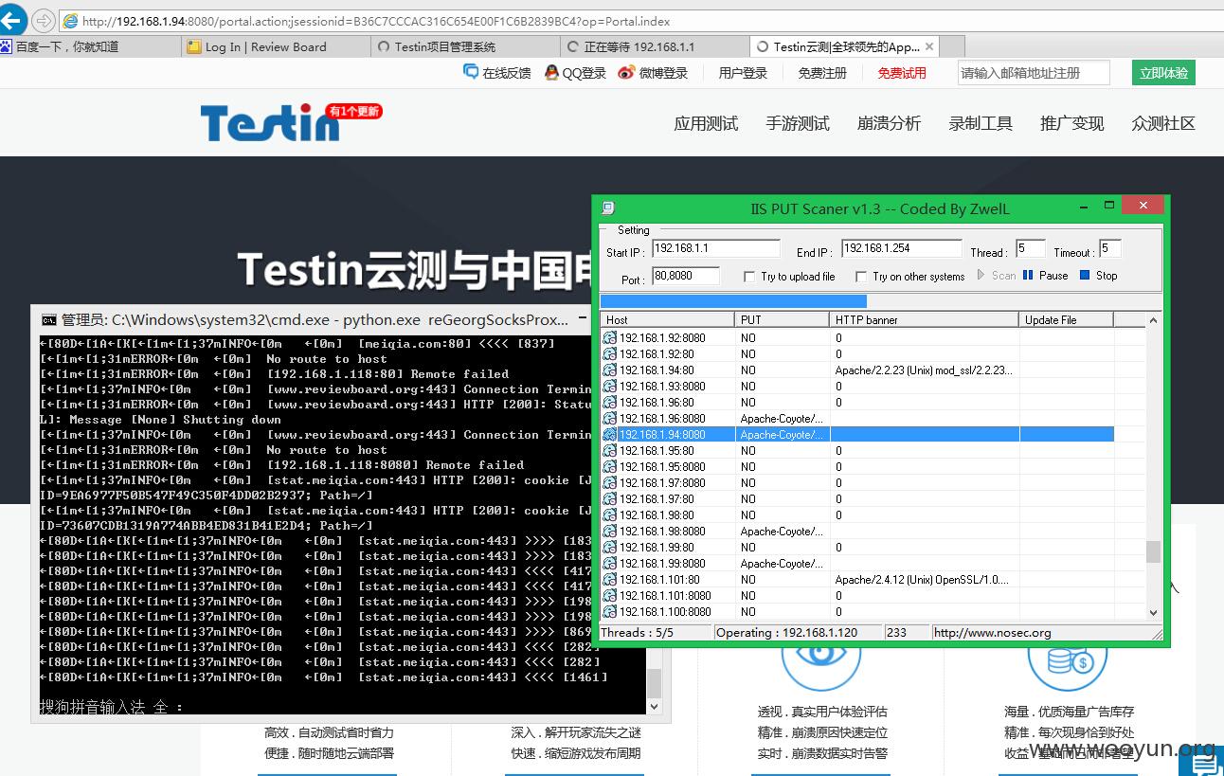The height and width of the screenshot is (776, 1224).
Task: Click the Start IP input field
Action: [715, 249]
